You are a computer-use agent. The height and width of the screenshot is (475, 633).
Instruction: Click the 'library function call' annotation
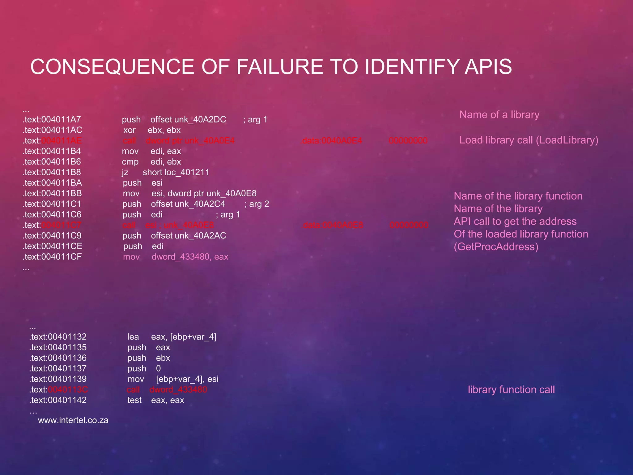point(511,390)
